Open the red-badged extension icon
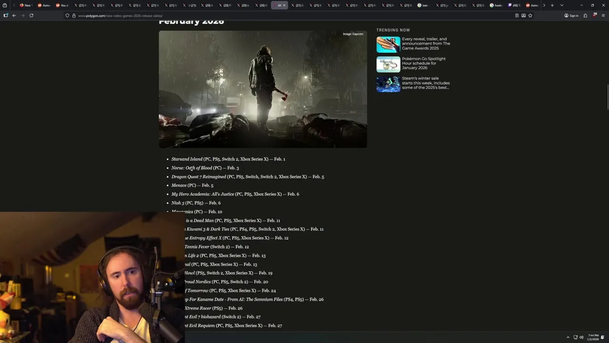 click(594, 15)
